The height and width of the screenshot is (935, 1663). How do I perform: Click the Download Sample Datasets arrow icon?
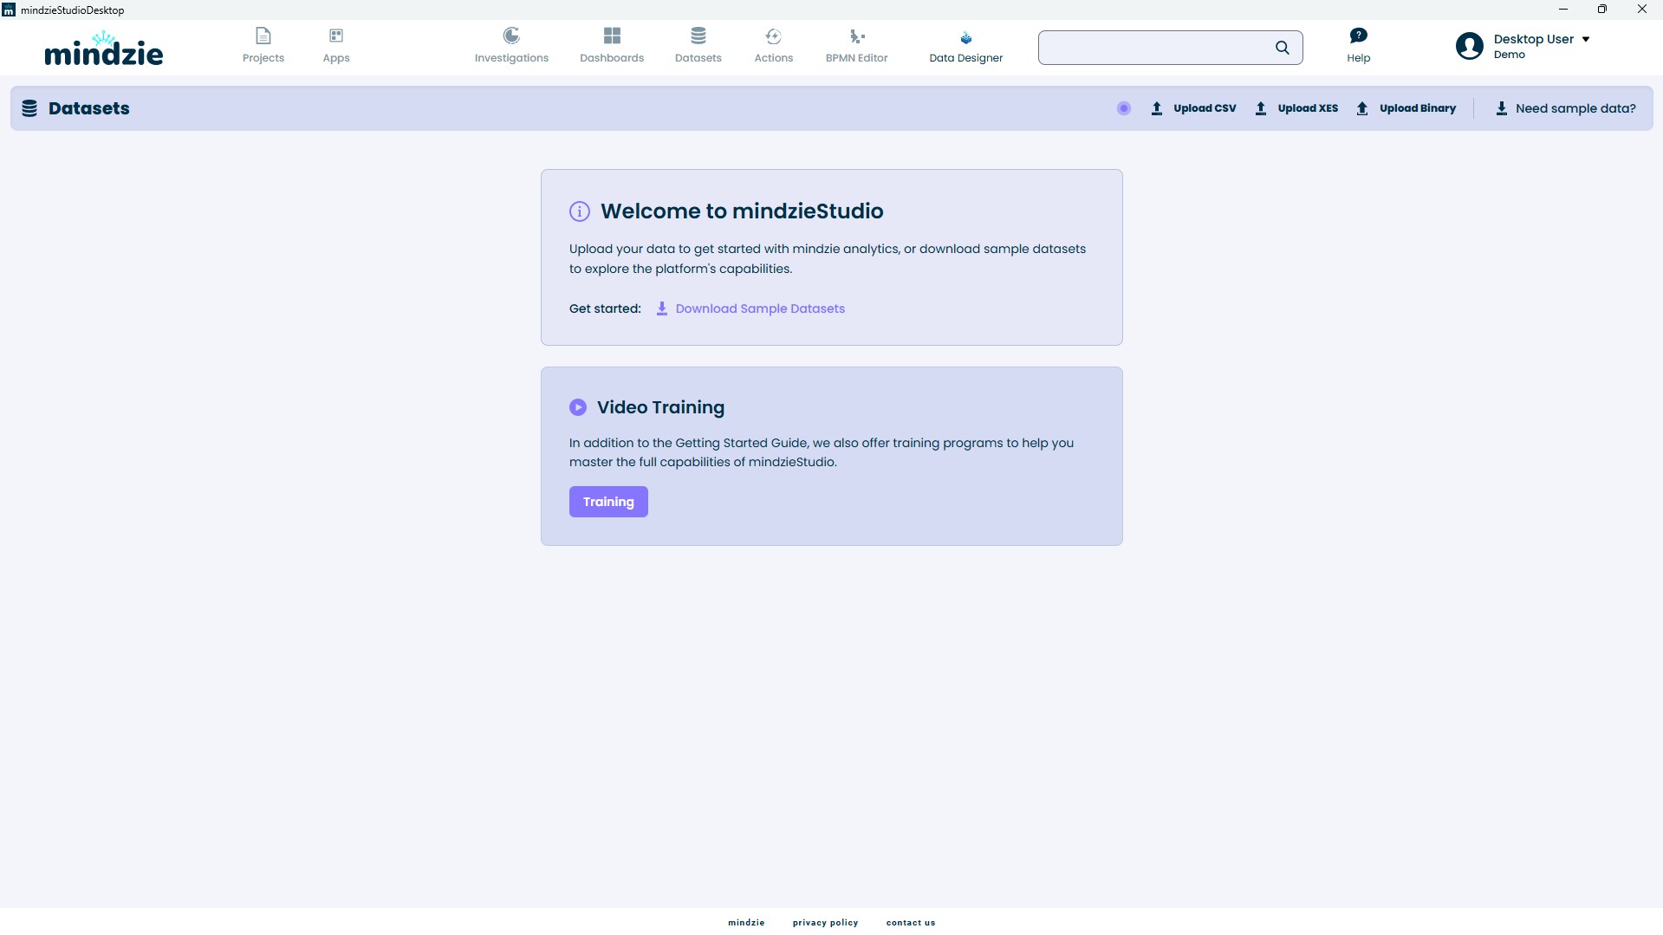pos(662,308)
